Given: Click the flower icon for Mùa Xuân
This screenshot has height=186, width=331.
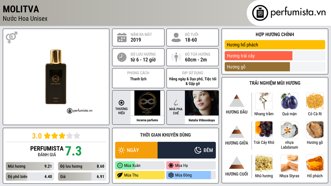Looking at the screenshot, I should tap(120, 166).
